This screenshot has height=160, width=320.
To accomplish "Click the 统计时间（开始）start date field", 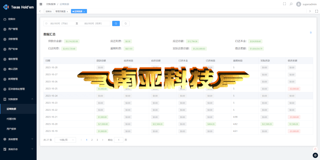I will coord(60,24).
